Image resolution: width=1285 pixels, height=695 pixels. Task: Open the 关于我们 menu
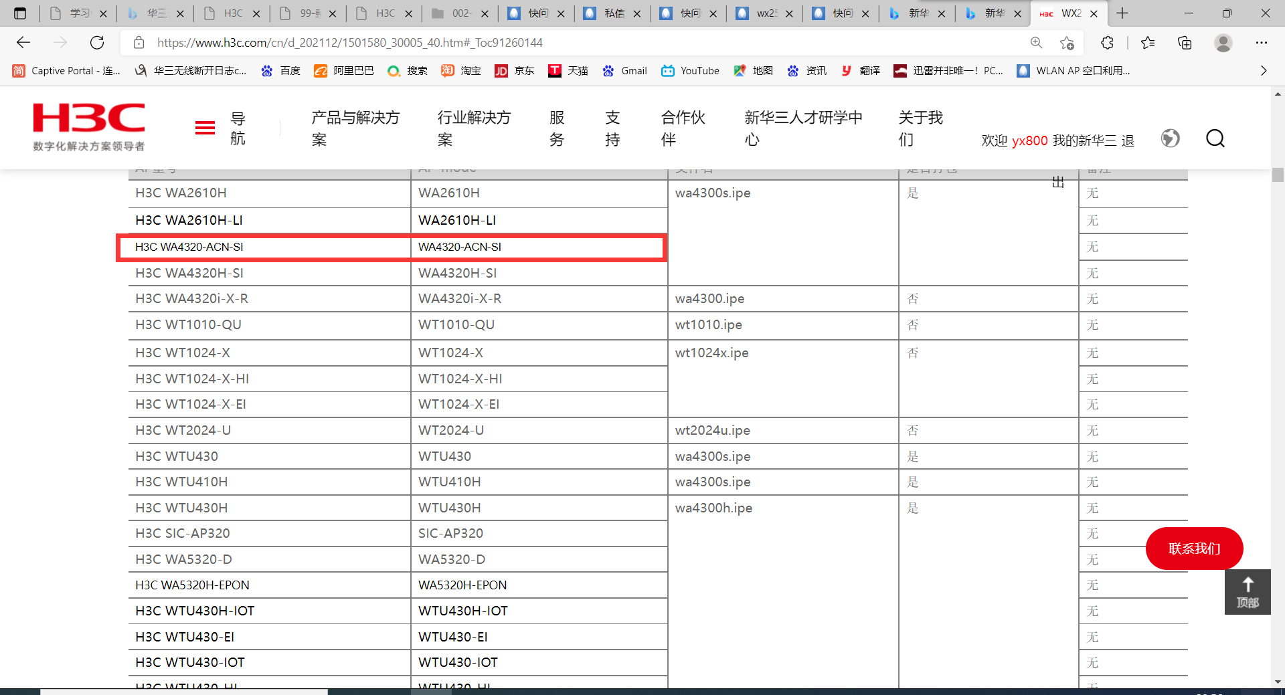[921, 128]
